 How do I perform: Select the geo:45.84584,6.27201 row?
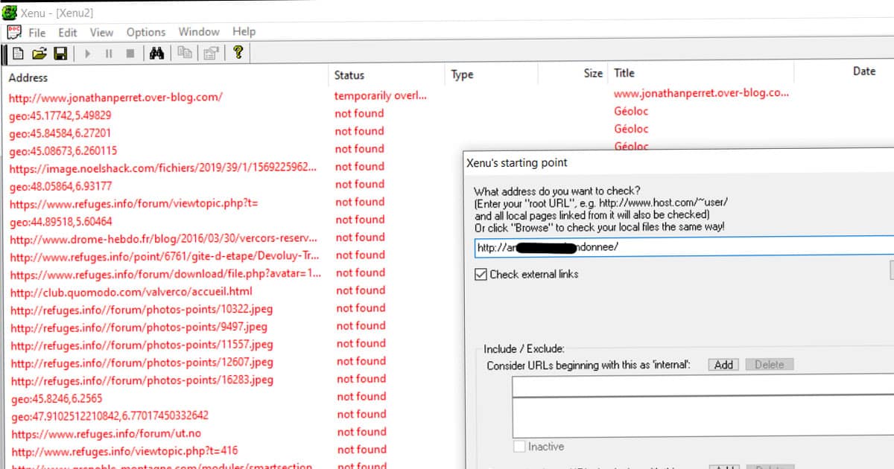[60, 133]
